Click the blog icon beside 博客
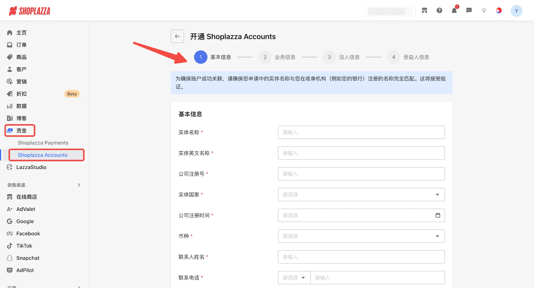The image size is (534, 288). 10,118
